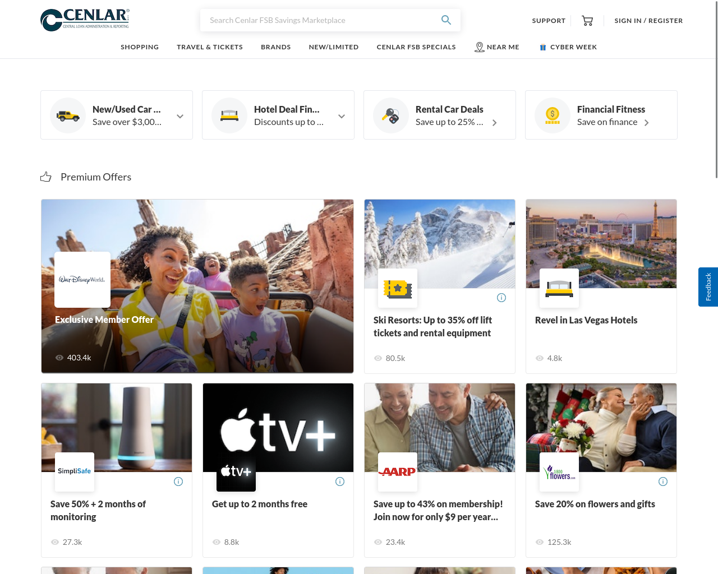The image size is (718, 574).
Task: Click the New/Used Car jeep icon
Action: coord(68,115)
